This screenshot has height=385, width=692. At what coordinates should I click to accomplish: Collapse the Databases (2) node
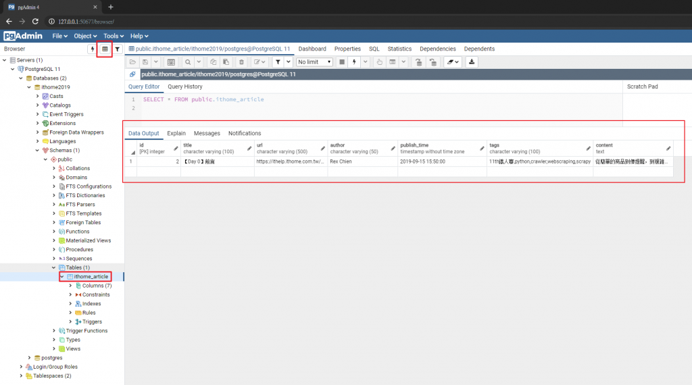click(21, 78)
